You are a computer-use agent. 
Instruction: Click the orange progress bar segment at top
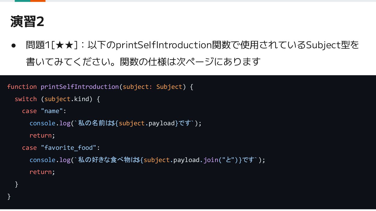click(x=38, y=1)
